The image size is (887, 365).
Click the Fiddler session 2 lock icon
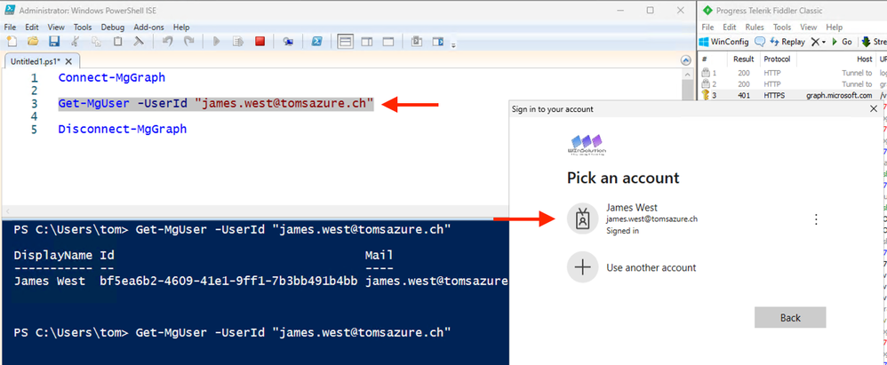tap(706, 84)
